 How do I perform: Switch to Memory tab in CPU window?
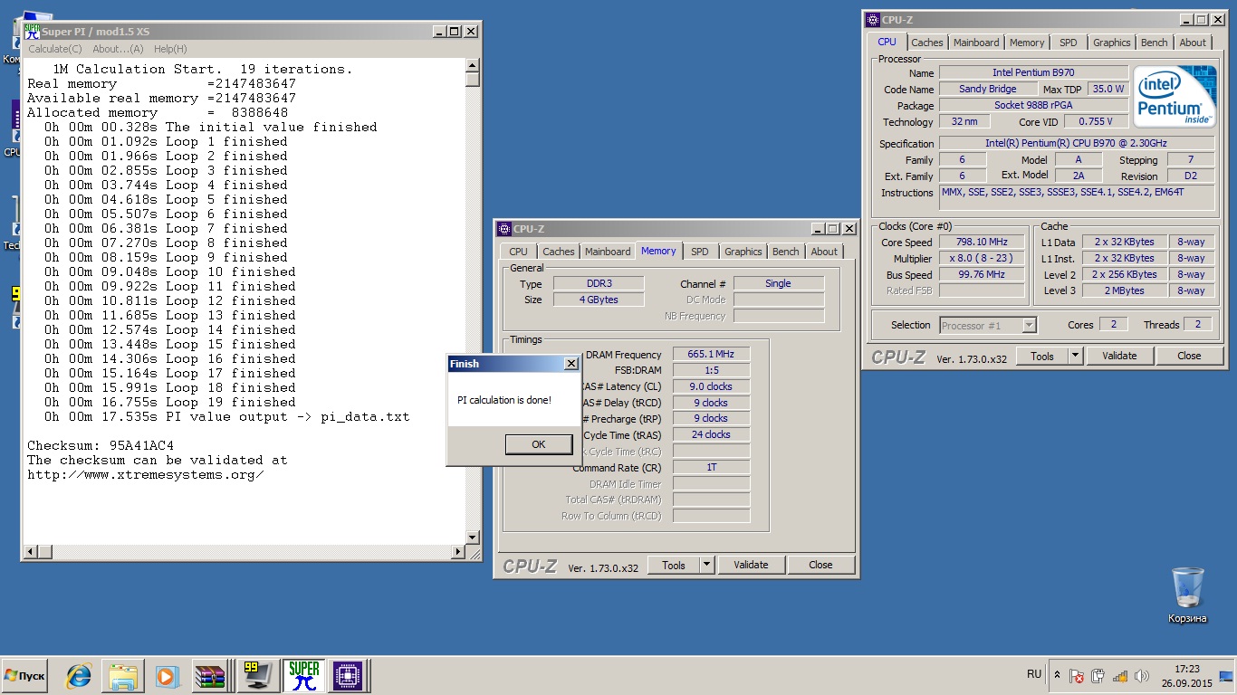[x=1027, y=43]
